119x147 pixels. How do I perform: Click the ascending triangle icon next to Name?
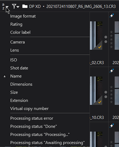(4, 76)
